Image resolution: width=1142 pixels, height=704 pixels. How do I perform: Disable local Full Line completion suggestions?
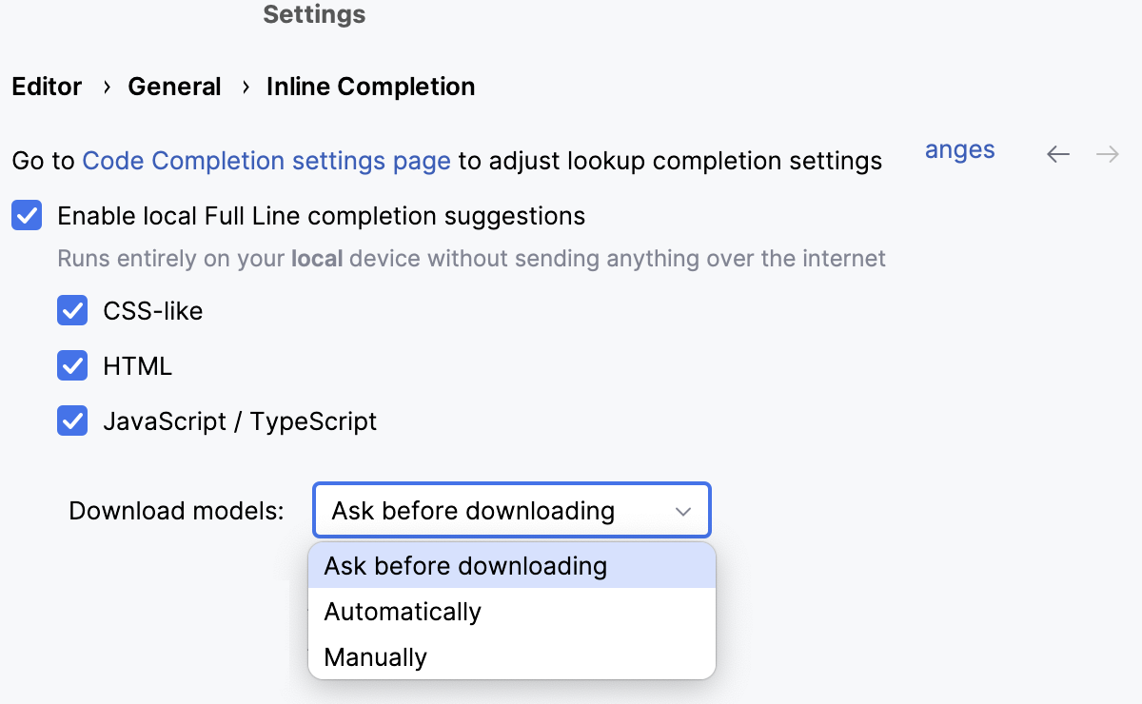tap(27, 216)
